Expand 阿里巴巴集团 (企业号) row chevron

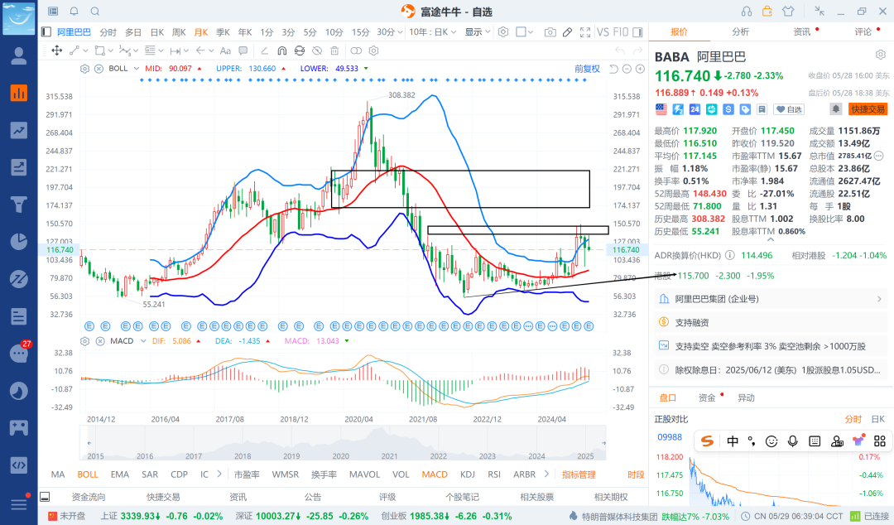point(879,299)
